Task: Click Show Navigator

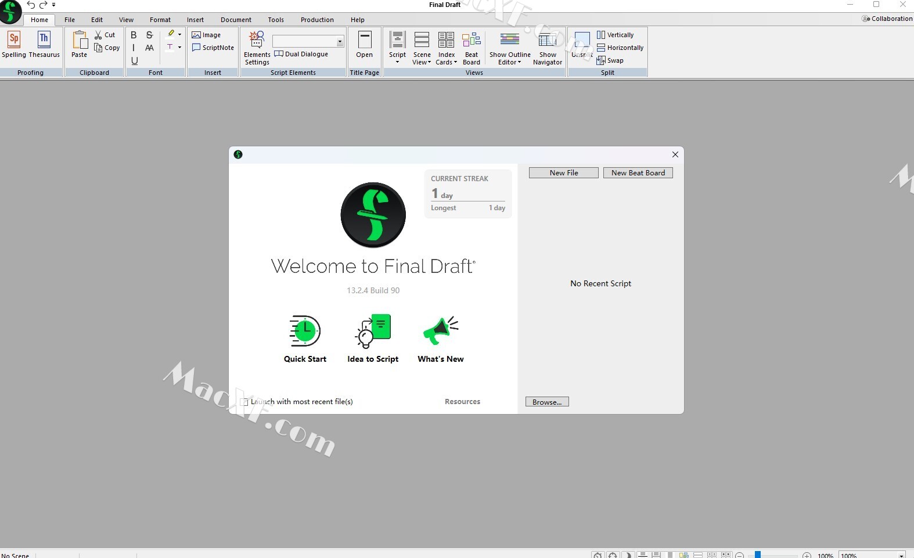Action: [548, 48]
